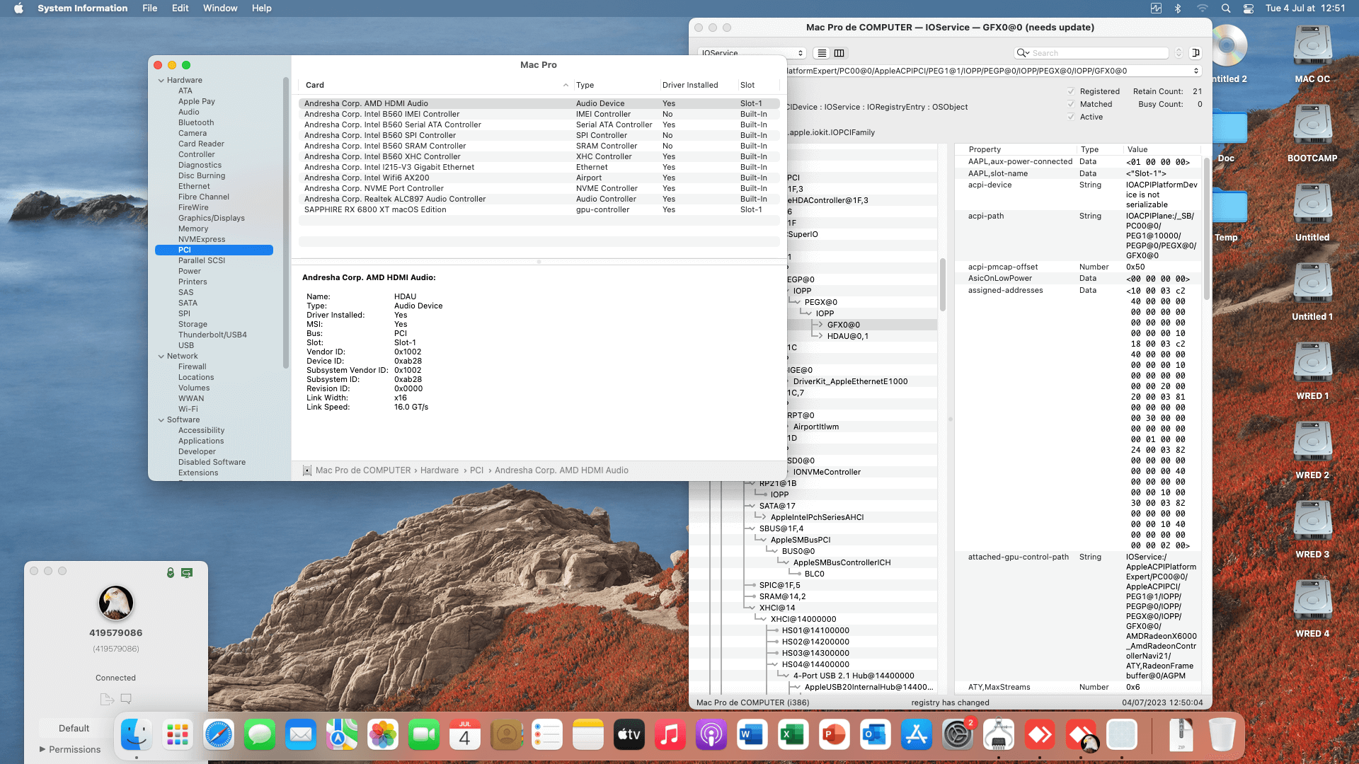Screen dimensions: 1359x764
Task: Select HDAU@0,1 in the registry tree
Action: pyautogui.click(x=847, y=336)
